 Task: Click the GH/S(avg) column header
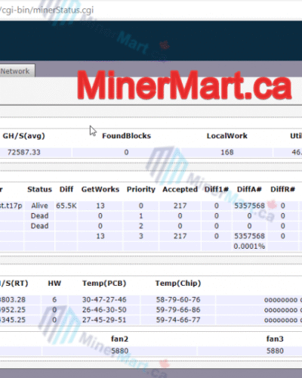pyautogui.click(x=23, y=136)
